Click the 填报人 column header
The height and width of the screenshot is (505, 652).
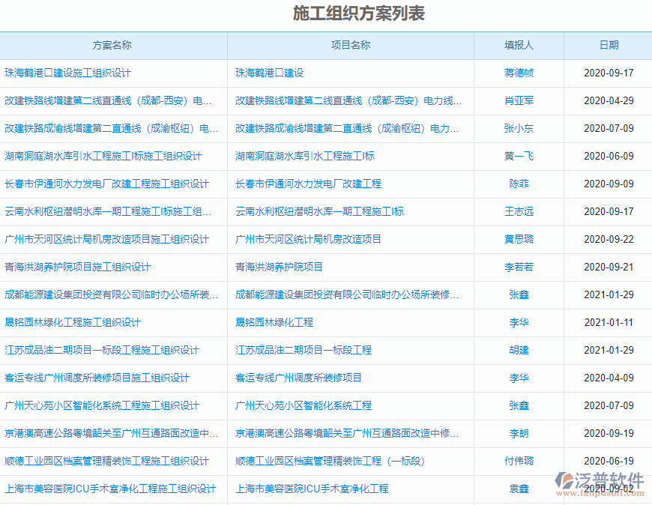pyautogui.click(x=519, y=45)
